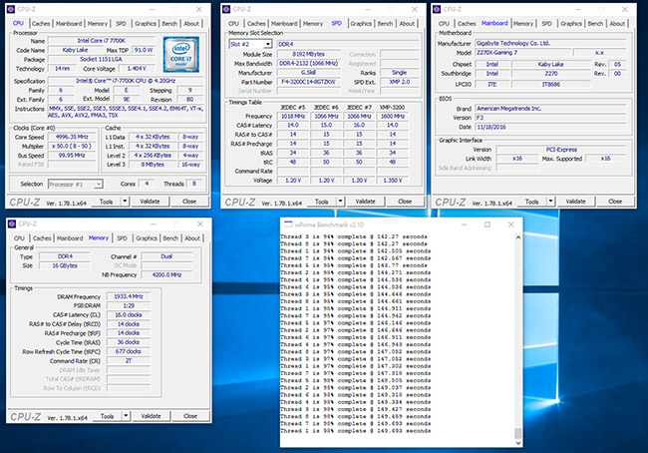This screenshot has width=648, height=453.
Task: Select the Graphics tab in the Memory window
Action: click(149, 238)
